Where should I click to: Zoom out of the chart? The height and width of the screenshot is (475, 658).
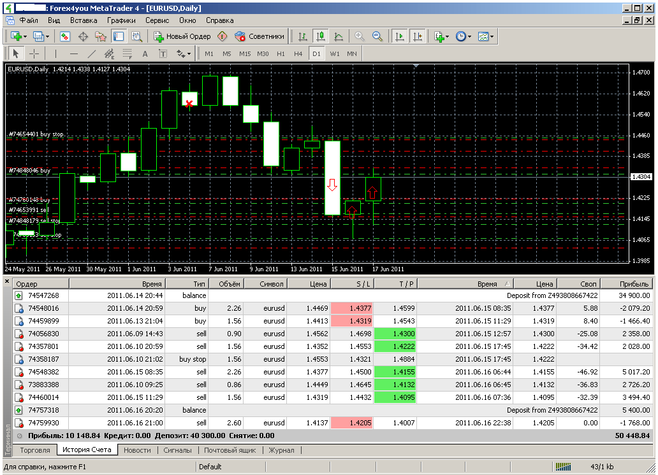(377, 36)
